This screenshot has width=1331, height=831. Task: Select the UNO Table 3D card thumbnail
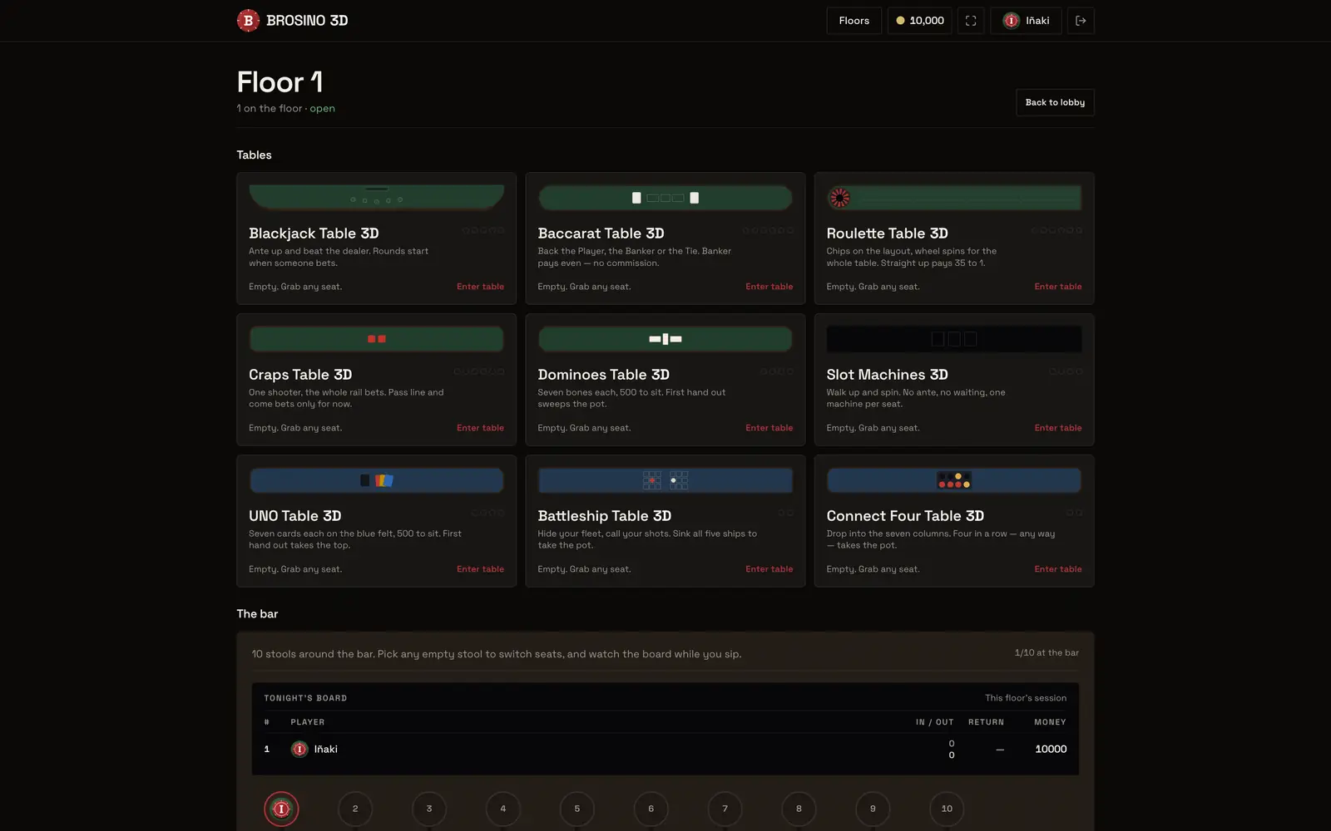(377, 480)
